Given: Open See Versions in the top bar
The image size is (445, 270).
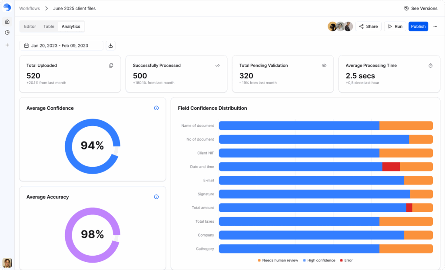Looking at the screenshot, I should click(x=420, y=8).
